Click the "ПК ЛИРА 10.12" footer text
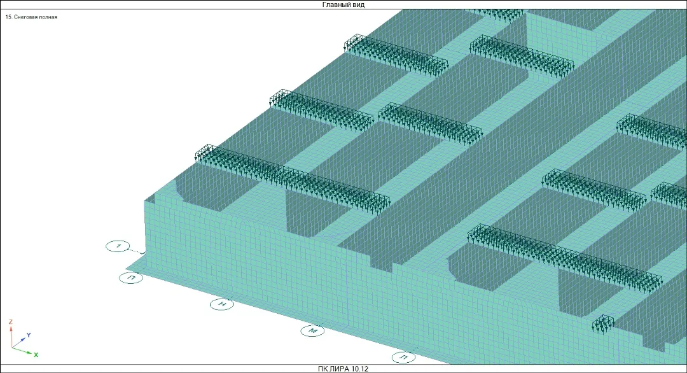The image size is (687, 373). click(343, 369)
